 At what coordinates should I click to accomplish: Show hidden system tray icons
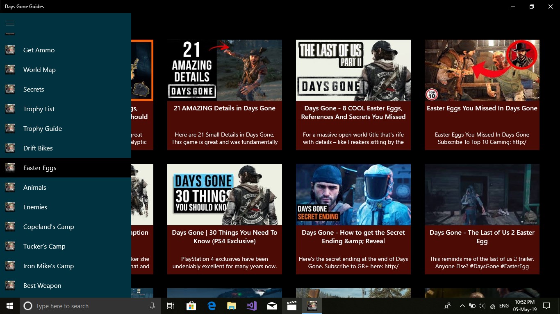coord(462,306)
